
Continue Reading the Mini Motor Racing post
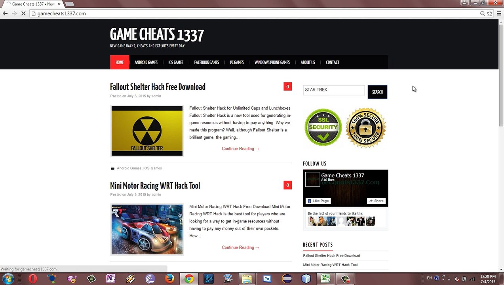[241, 247]
